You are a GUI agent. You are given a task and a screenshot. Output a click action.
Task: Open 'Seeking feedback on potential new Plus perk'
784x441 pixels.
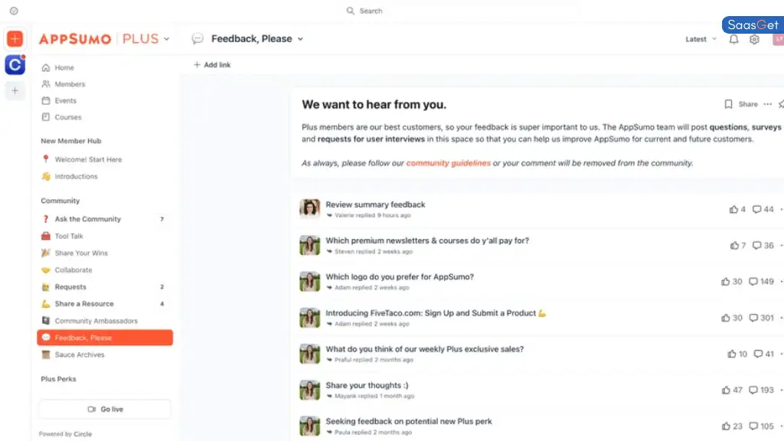click(409, 421)
